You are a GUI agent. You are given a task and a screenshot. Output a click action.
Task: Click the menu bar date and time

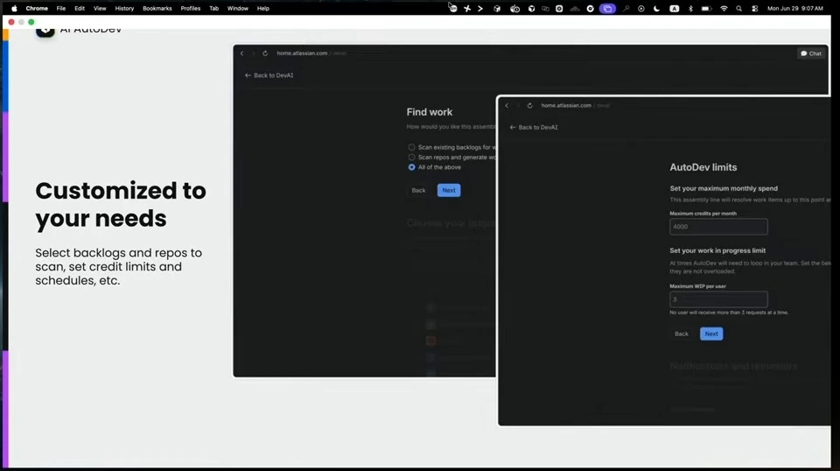point(795,9)
